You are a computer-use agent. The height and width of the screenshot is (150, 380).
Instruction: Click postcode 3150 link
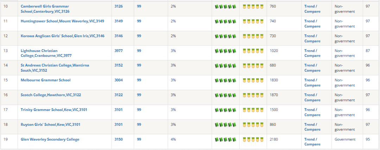(x=119, y=139)
